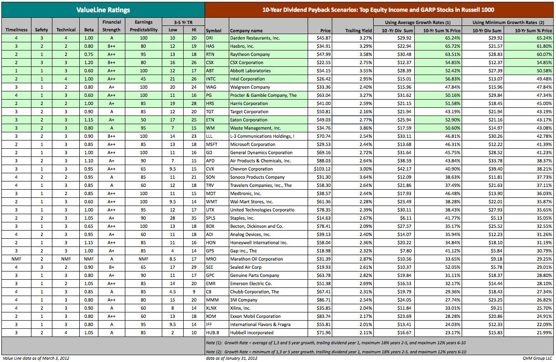Select the Raytheon Company cell

[268, 55]
